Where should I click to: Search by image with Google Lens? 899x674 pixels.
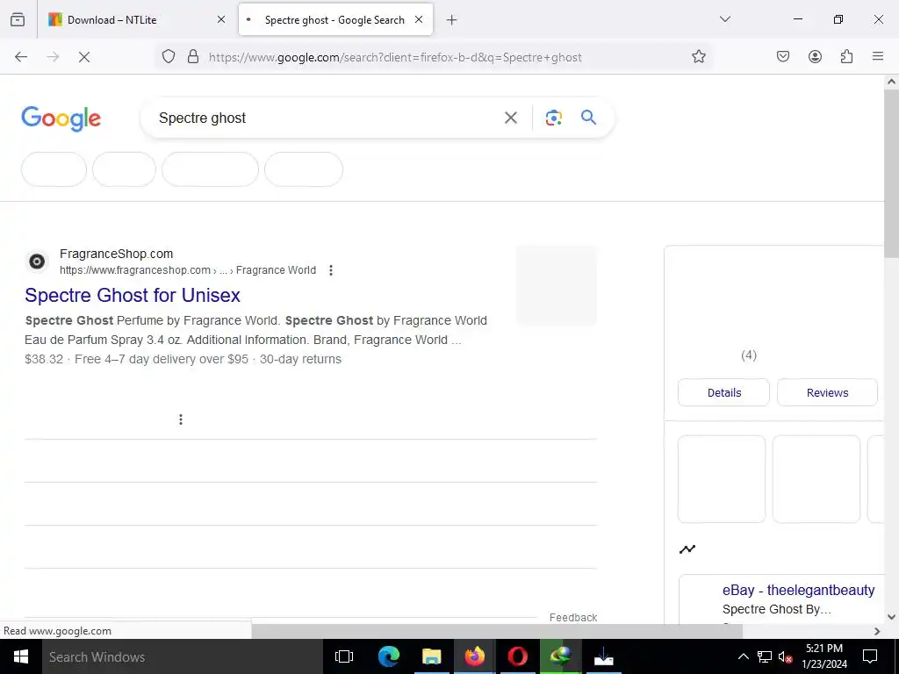[553, 118]
